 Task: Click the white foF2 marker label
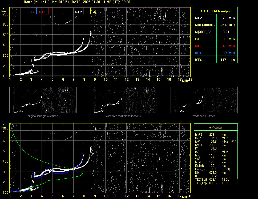point(78,12)
